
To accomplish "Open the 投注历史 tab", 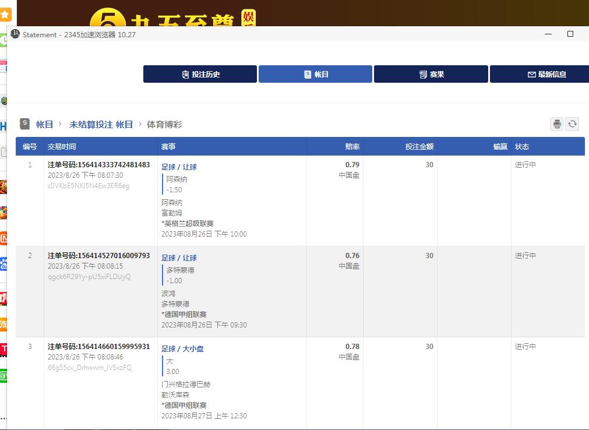I will (x=200, y=74).
